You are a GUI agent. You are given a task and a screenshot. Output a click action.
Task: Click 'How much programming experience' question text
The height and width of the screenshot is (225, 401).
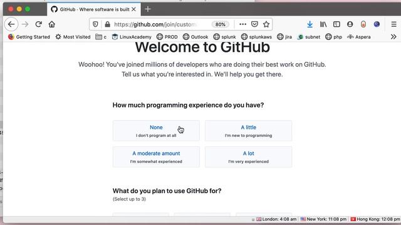click(x=188, y=105)
